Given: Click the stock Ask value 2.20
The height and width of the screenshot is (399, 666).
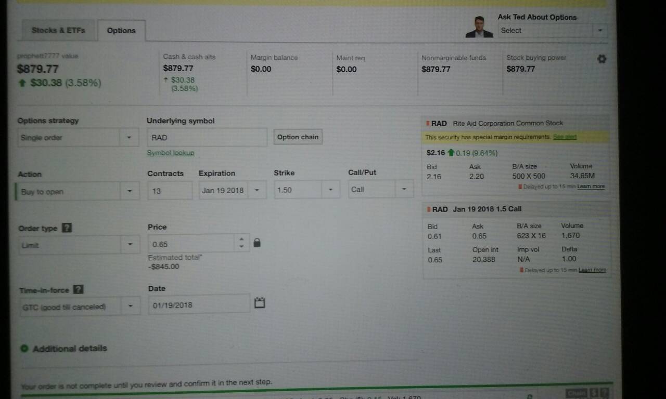Looking at the screenshot, I should [x=477, y=176].
